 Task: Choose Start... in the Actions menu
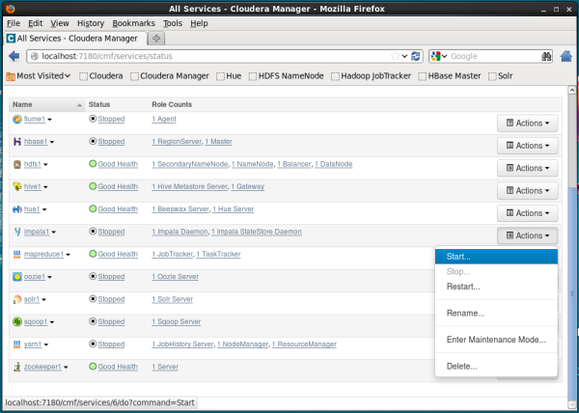(496, 257)
